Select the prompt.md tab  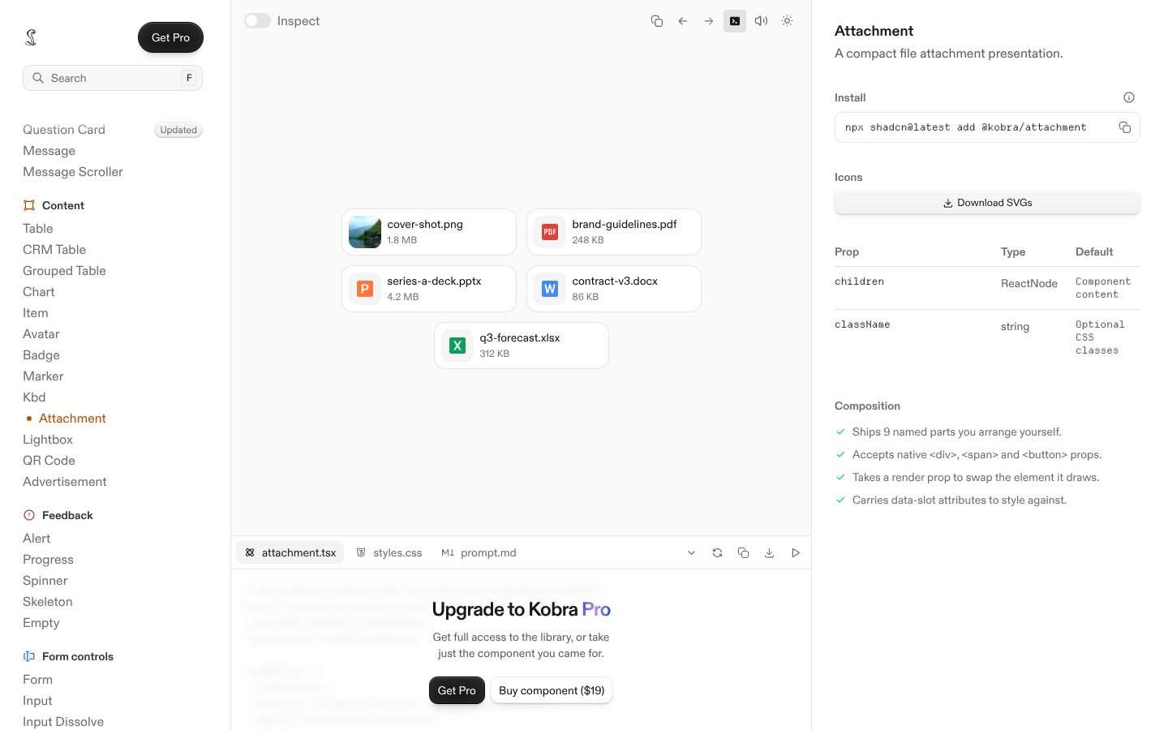(x=479, y=553)
